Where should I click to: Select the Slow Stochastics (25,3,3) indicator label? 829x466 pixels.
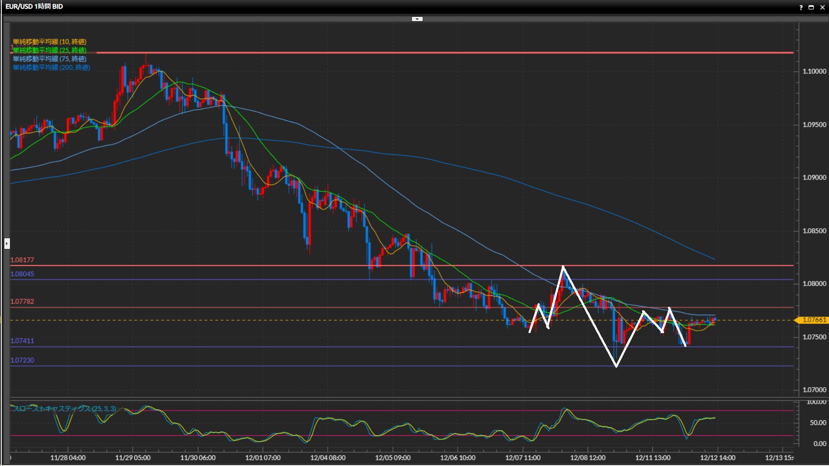coord(64,409)
